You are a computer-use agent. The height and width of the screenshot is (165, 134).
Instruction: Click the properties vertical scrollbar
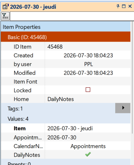pos(132,77)
